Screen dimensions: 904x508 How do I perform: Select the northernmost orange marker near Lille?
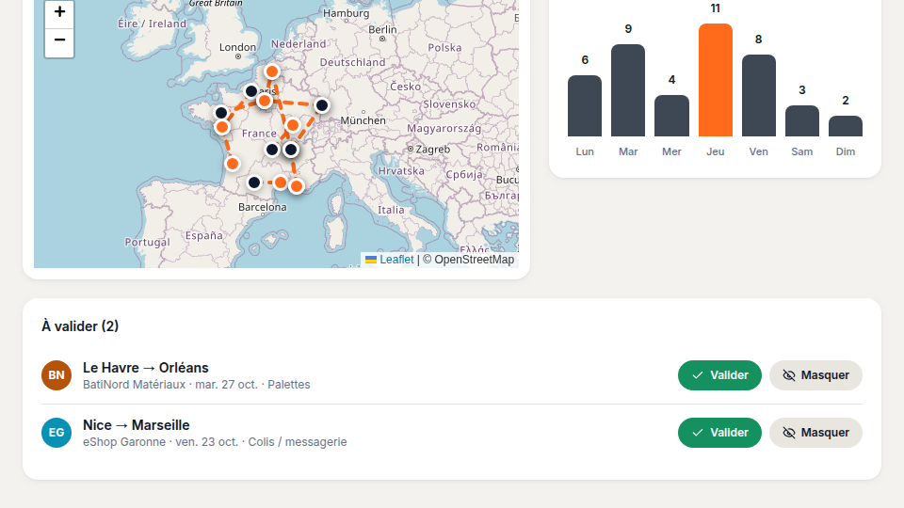(272, 71)
